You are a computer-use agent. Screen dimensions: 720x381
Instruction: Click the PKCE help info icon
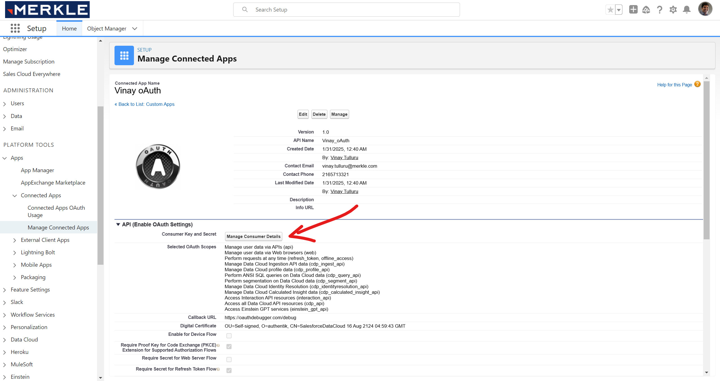(x=218, y=345)
